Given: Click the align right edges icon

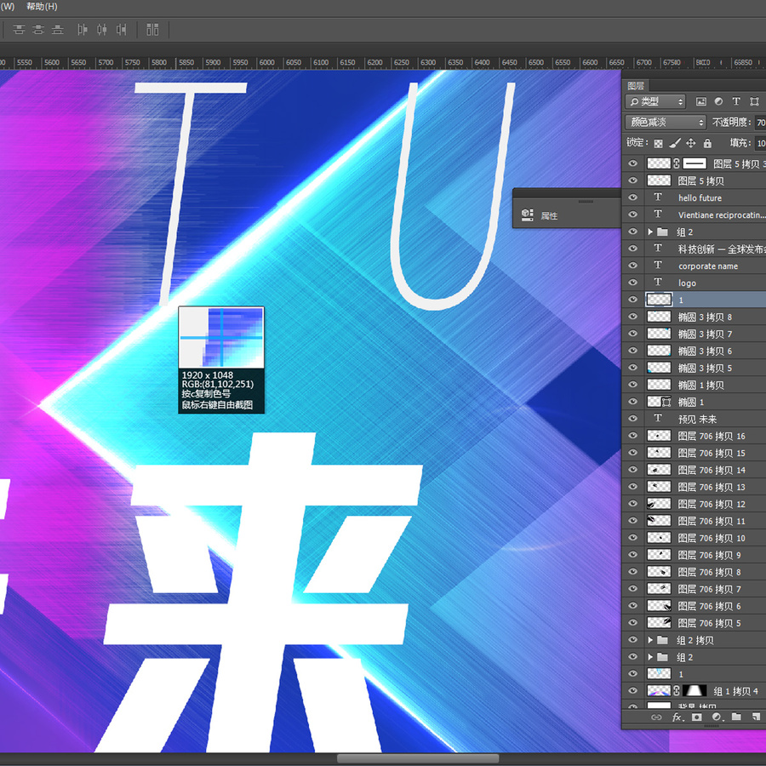Looking at the screenshot, I should (121, 30).
